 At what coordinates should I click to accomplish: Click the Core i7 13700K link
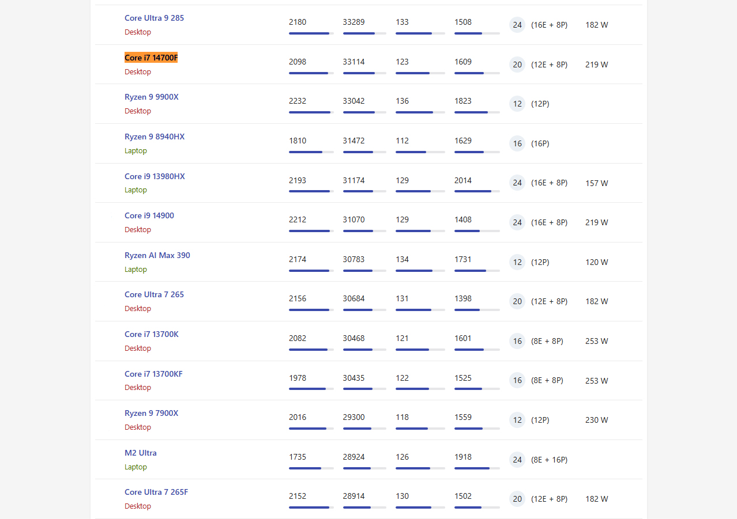point(152,334)
